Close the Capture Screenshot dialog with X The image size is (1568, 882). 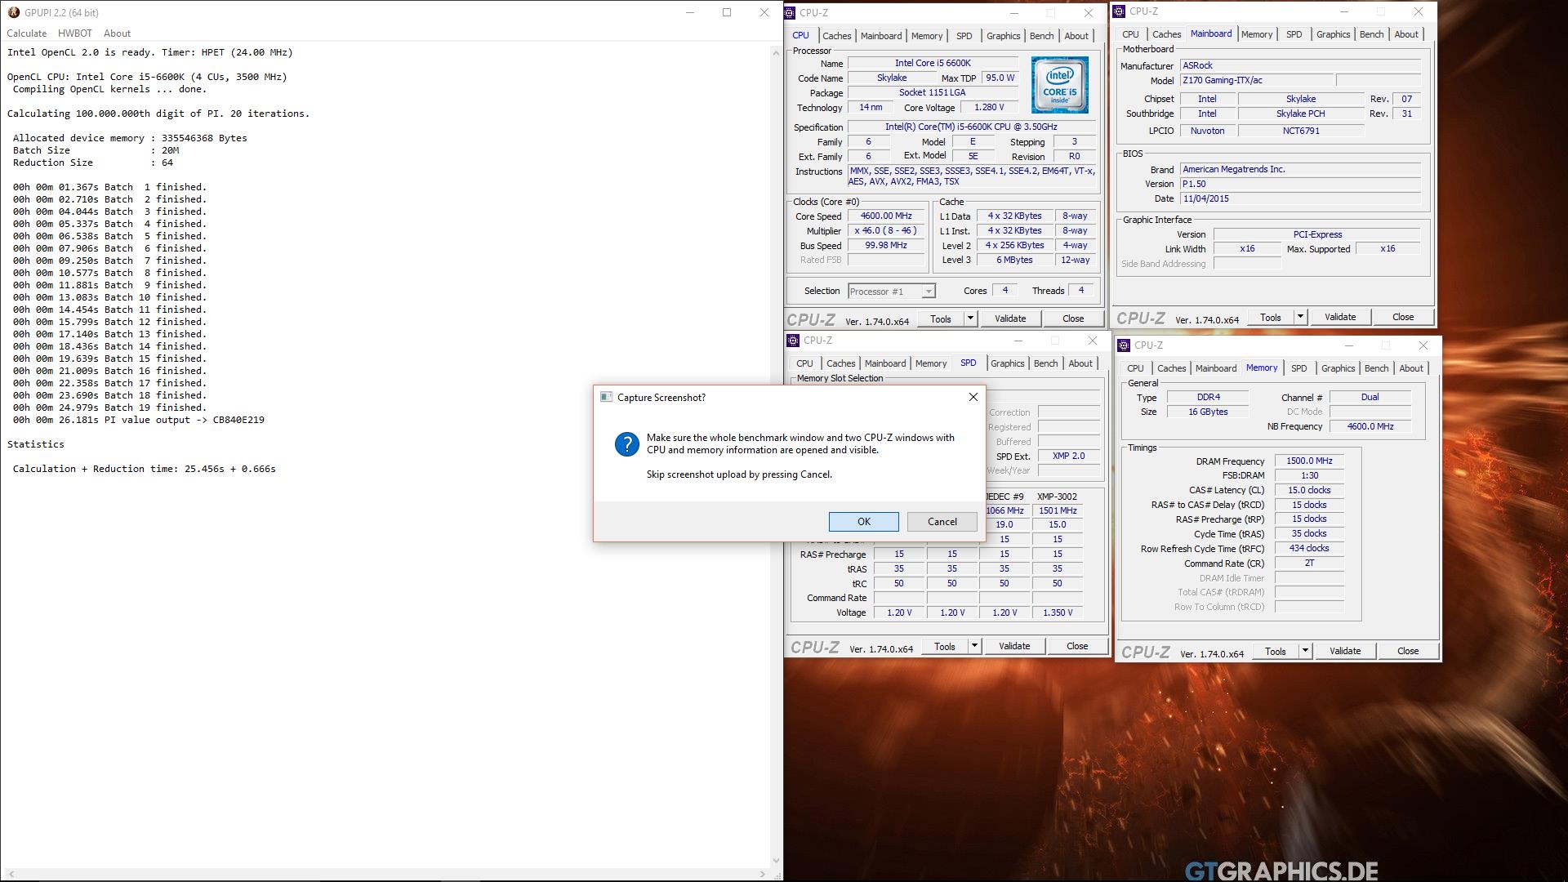973,397
